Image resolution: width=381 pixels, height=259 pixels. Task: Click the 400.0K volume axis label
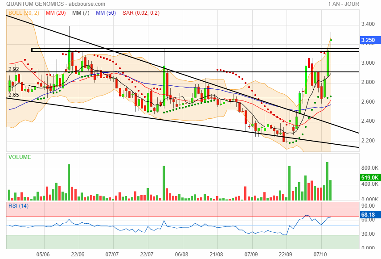click(x=370, y=184)
